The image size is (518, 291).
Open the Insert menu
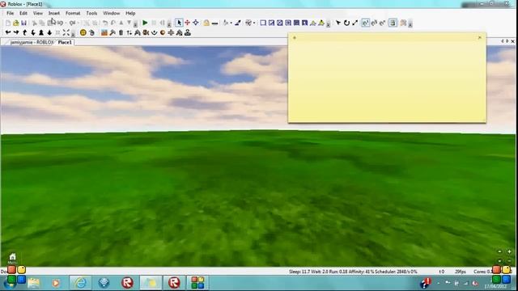(x=54, y=13)
